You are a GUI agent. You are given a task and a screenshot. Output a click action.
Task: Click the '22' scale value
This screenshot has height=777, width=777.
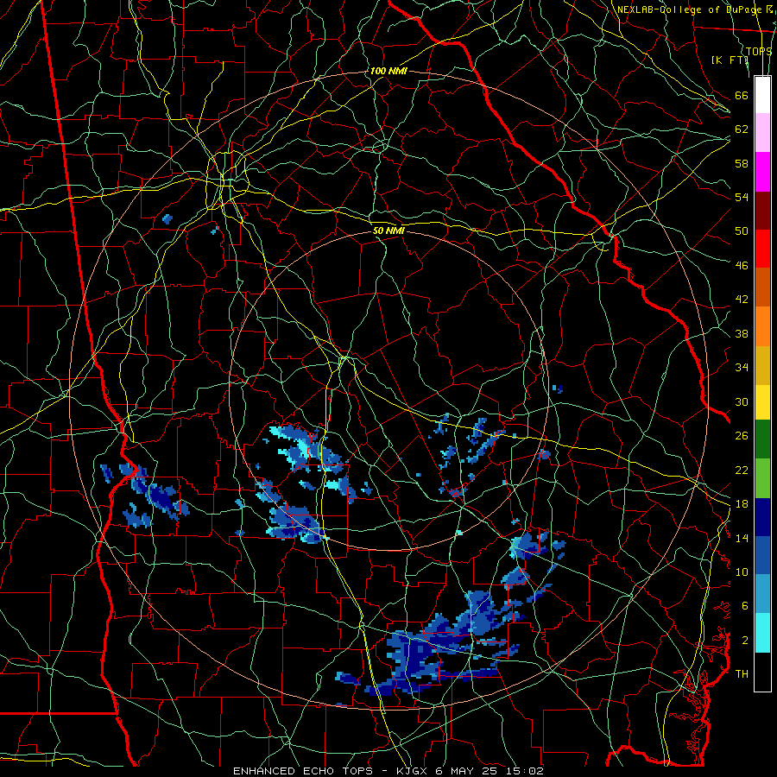click(742, 470)
